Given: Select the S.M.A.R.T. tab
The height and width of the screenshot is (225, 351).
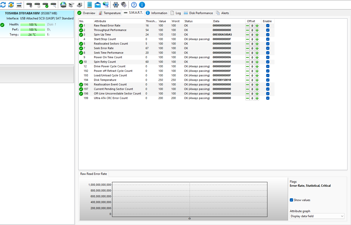Looking at the screenshot, I should pyautogui.click(x=133, y=13).
